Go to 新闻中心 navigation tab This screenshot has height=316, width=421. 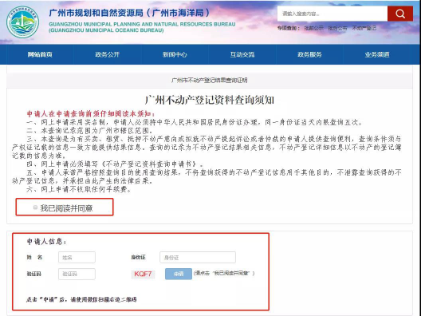175,54
